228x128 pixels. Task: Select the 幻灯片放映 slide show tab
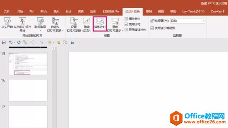coord(133,12)
